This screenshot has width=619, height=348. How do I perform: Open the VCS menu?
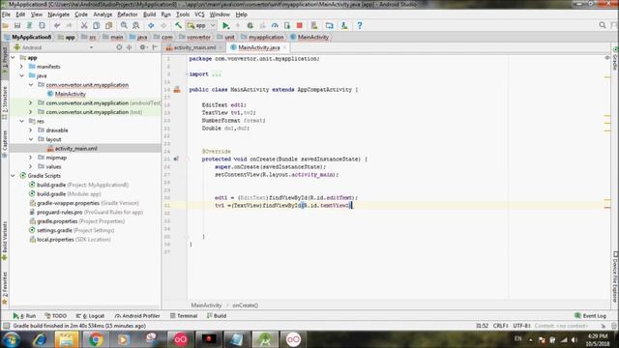click(x=199, y=14)
